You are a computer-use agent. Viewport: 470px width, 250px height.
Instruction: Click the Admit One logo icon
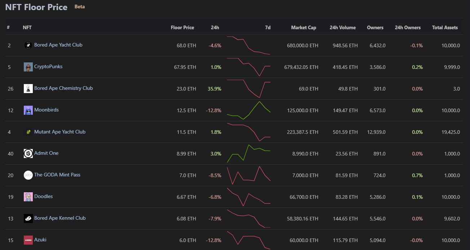(x=28, y=153)
